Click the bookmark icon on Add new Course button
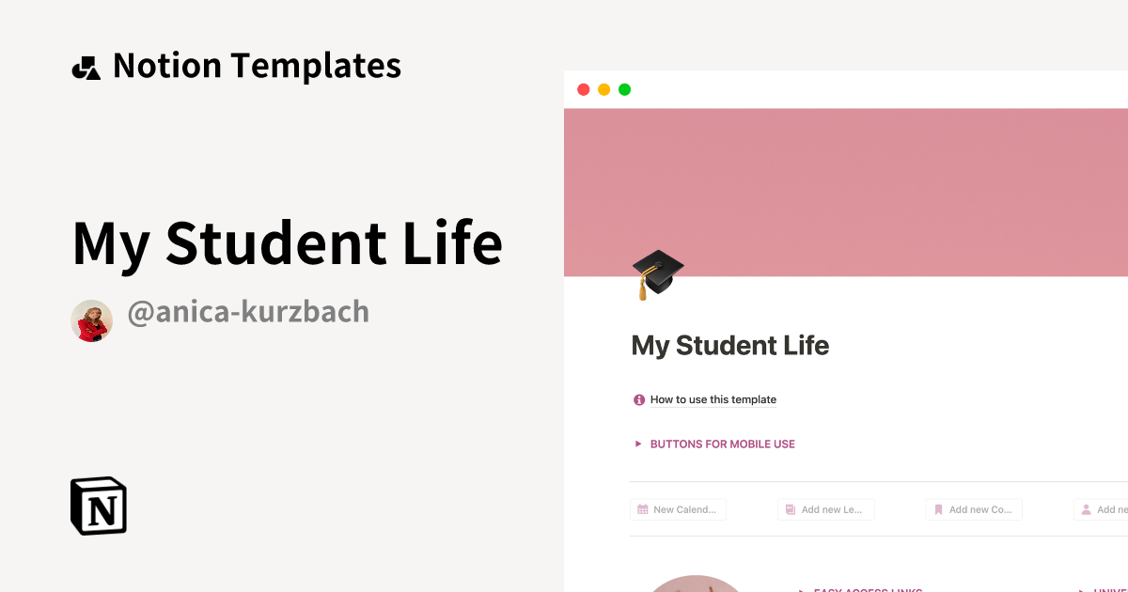Viewport: 1128px width, 592px height. [937, 508]
